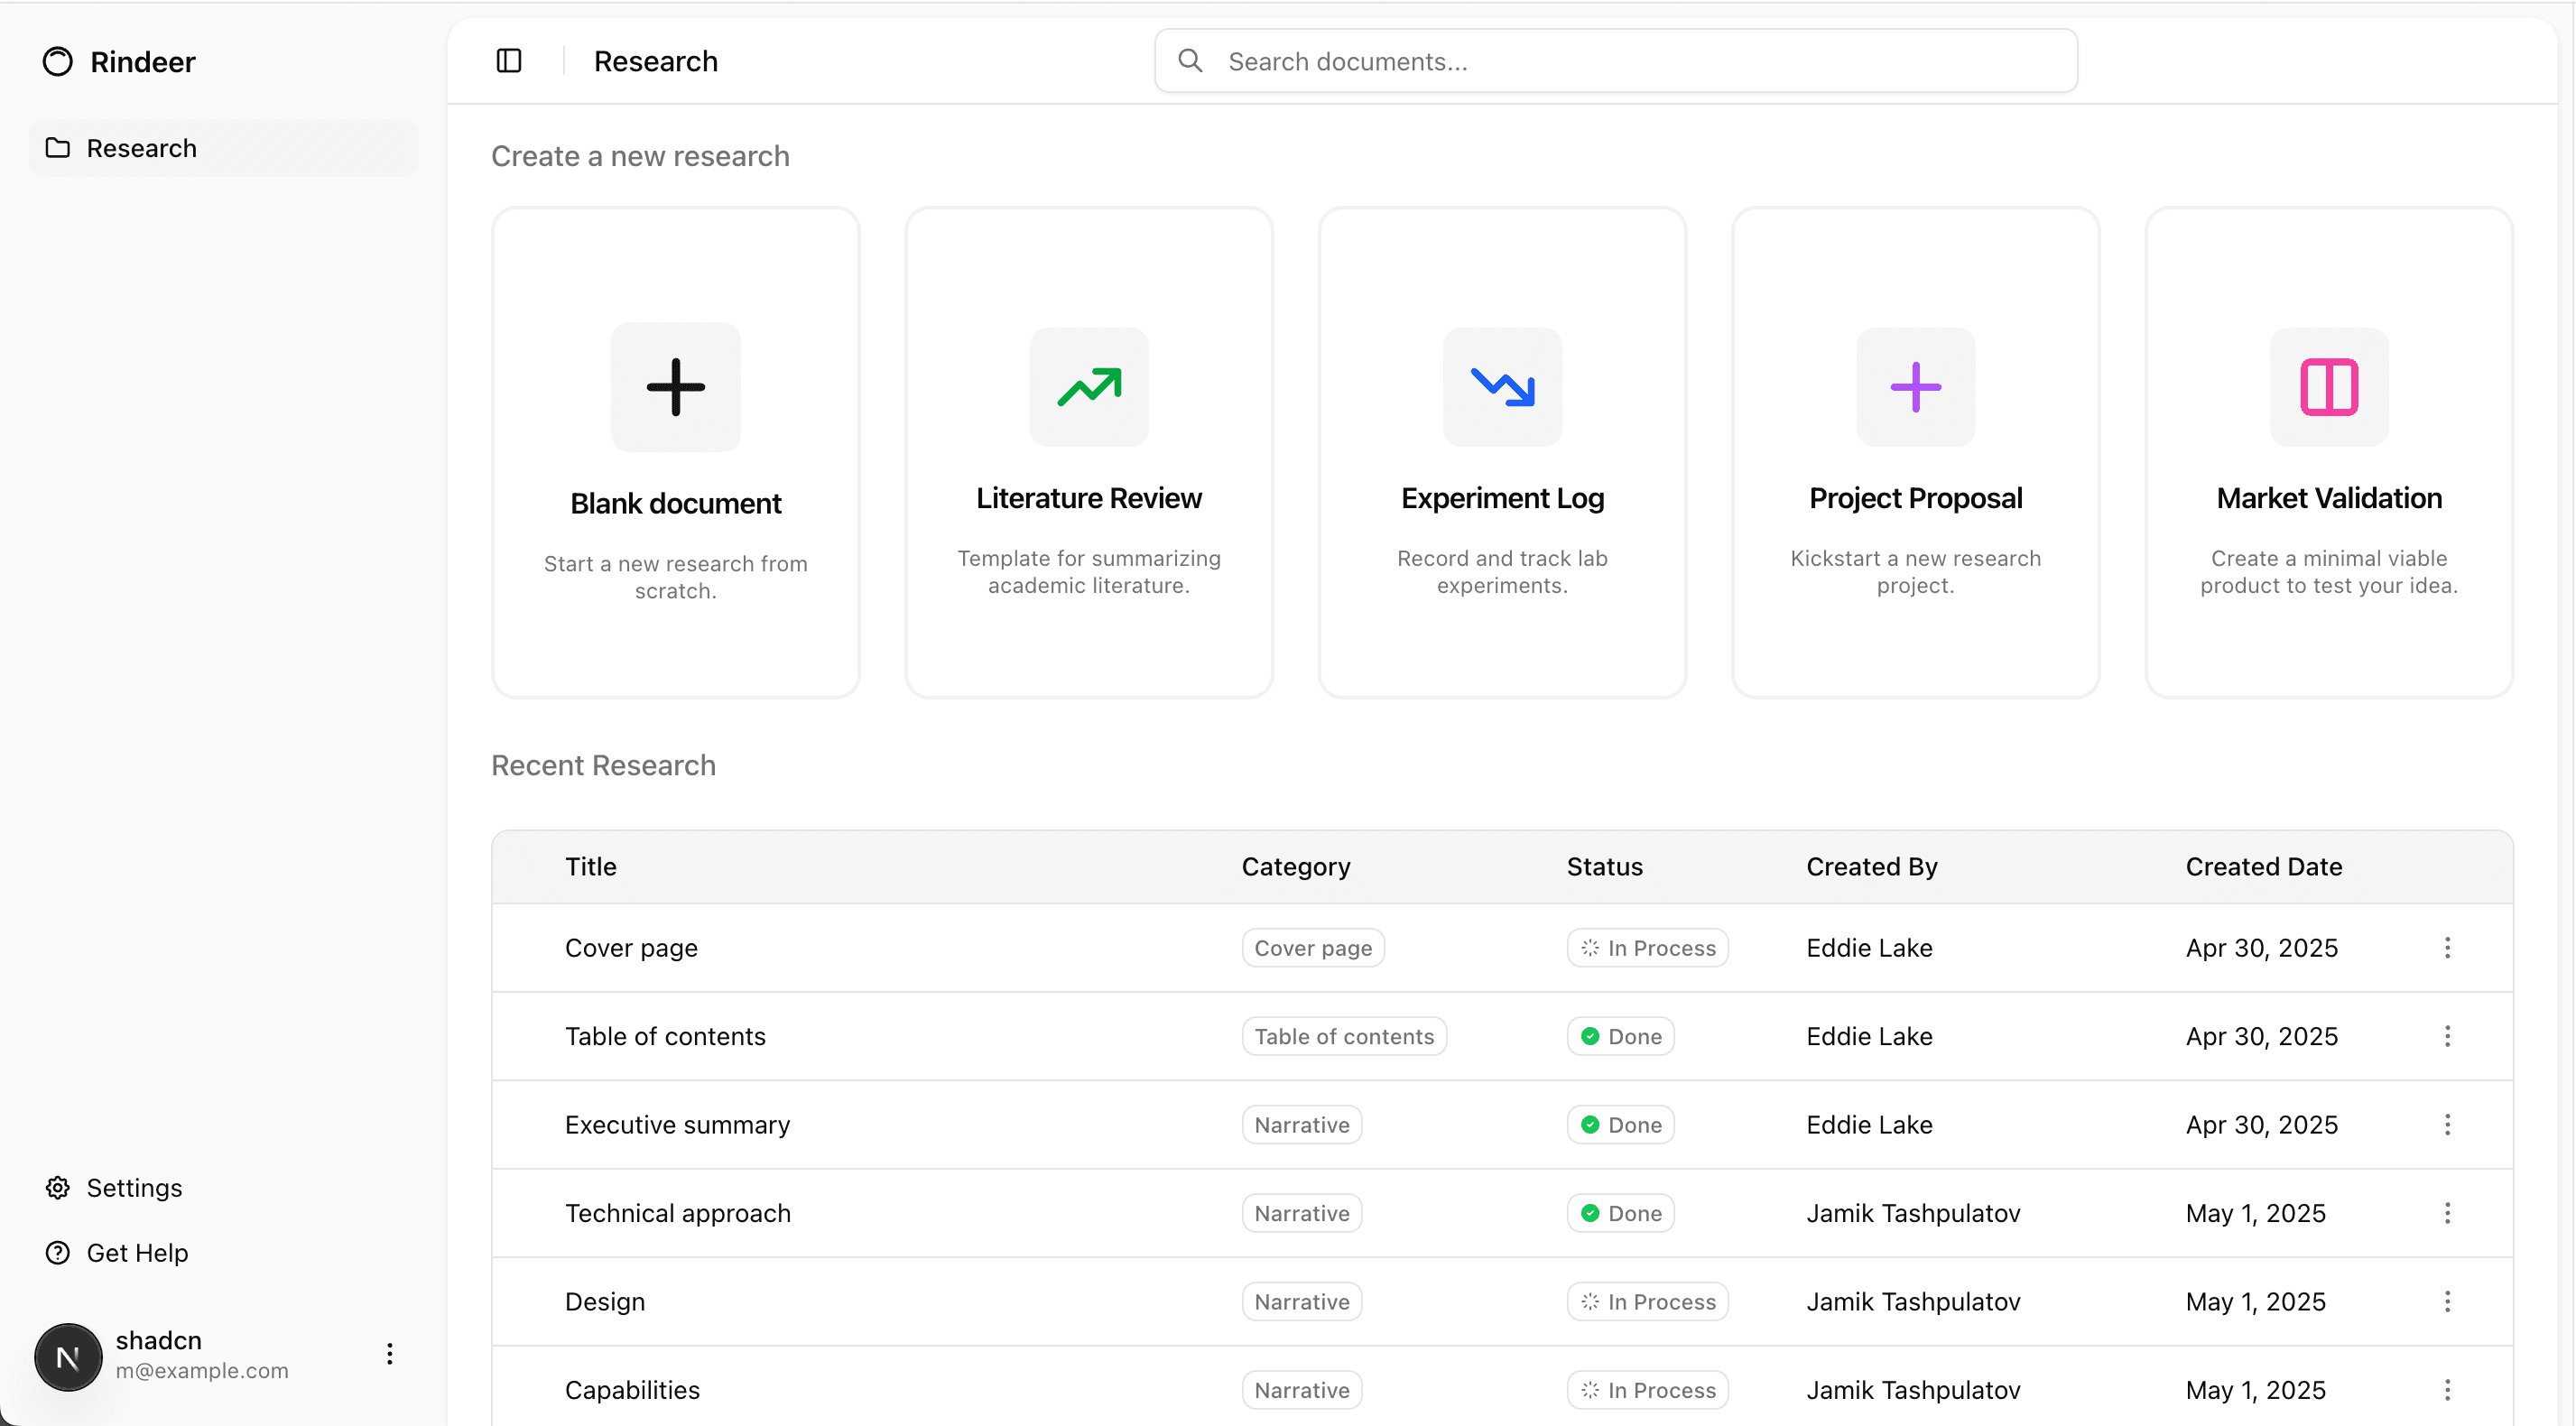Open row actions for Design row
This screenshot has width=2576, height=1426.
pos(2447,1301)
